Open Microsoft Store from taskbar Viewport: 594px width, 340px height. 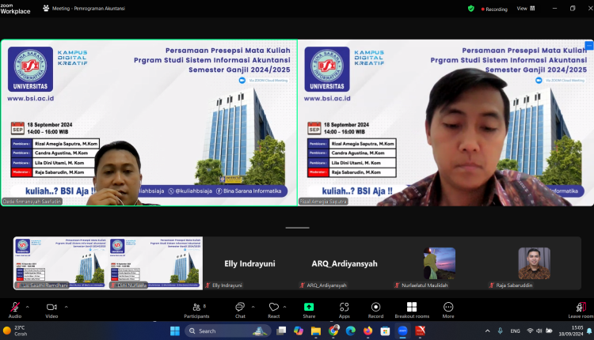pyautogui.click(x=385, y=331)
